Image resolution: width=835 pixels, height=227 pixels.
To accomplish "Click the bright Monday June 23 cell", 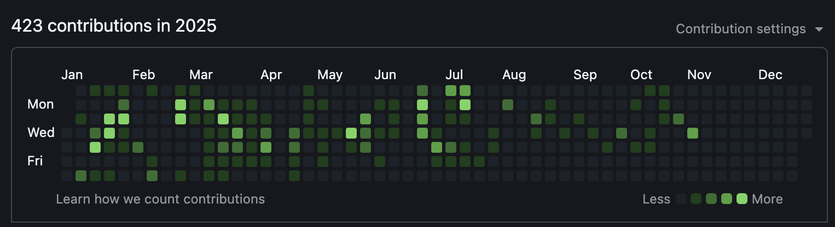I will point(422,104).
